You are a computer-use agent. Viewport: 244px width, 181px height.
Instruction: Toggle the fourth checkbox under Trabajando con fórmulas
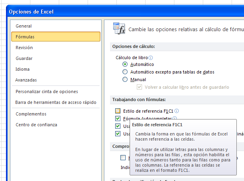118,134
